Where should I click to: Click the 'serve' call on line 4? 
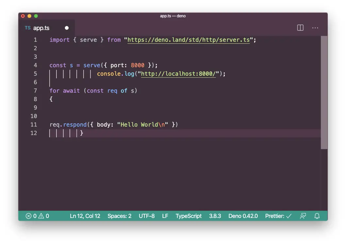coord(92,65)
